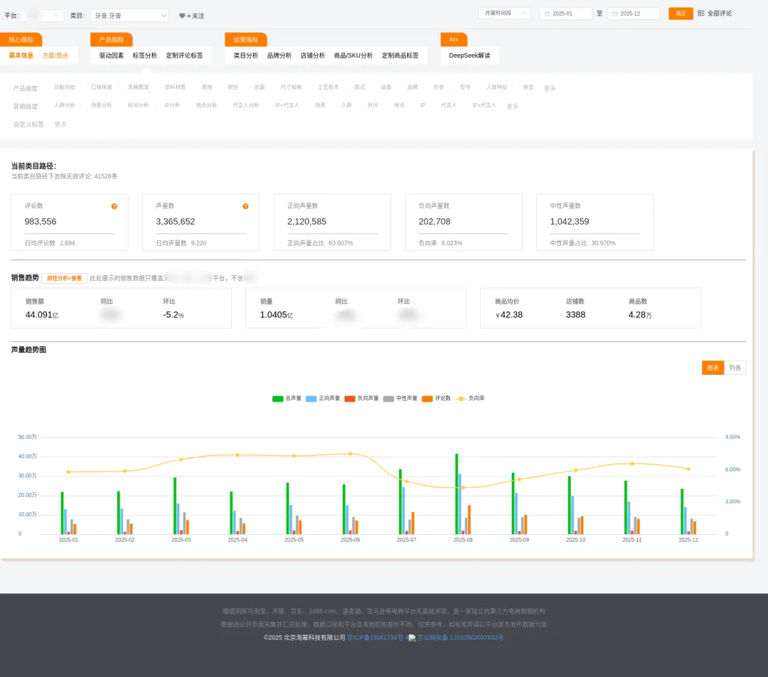Open the 商品/SKU分析 tab
The height and width of the screenshot is (677, 768).
(353, 55)
